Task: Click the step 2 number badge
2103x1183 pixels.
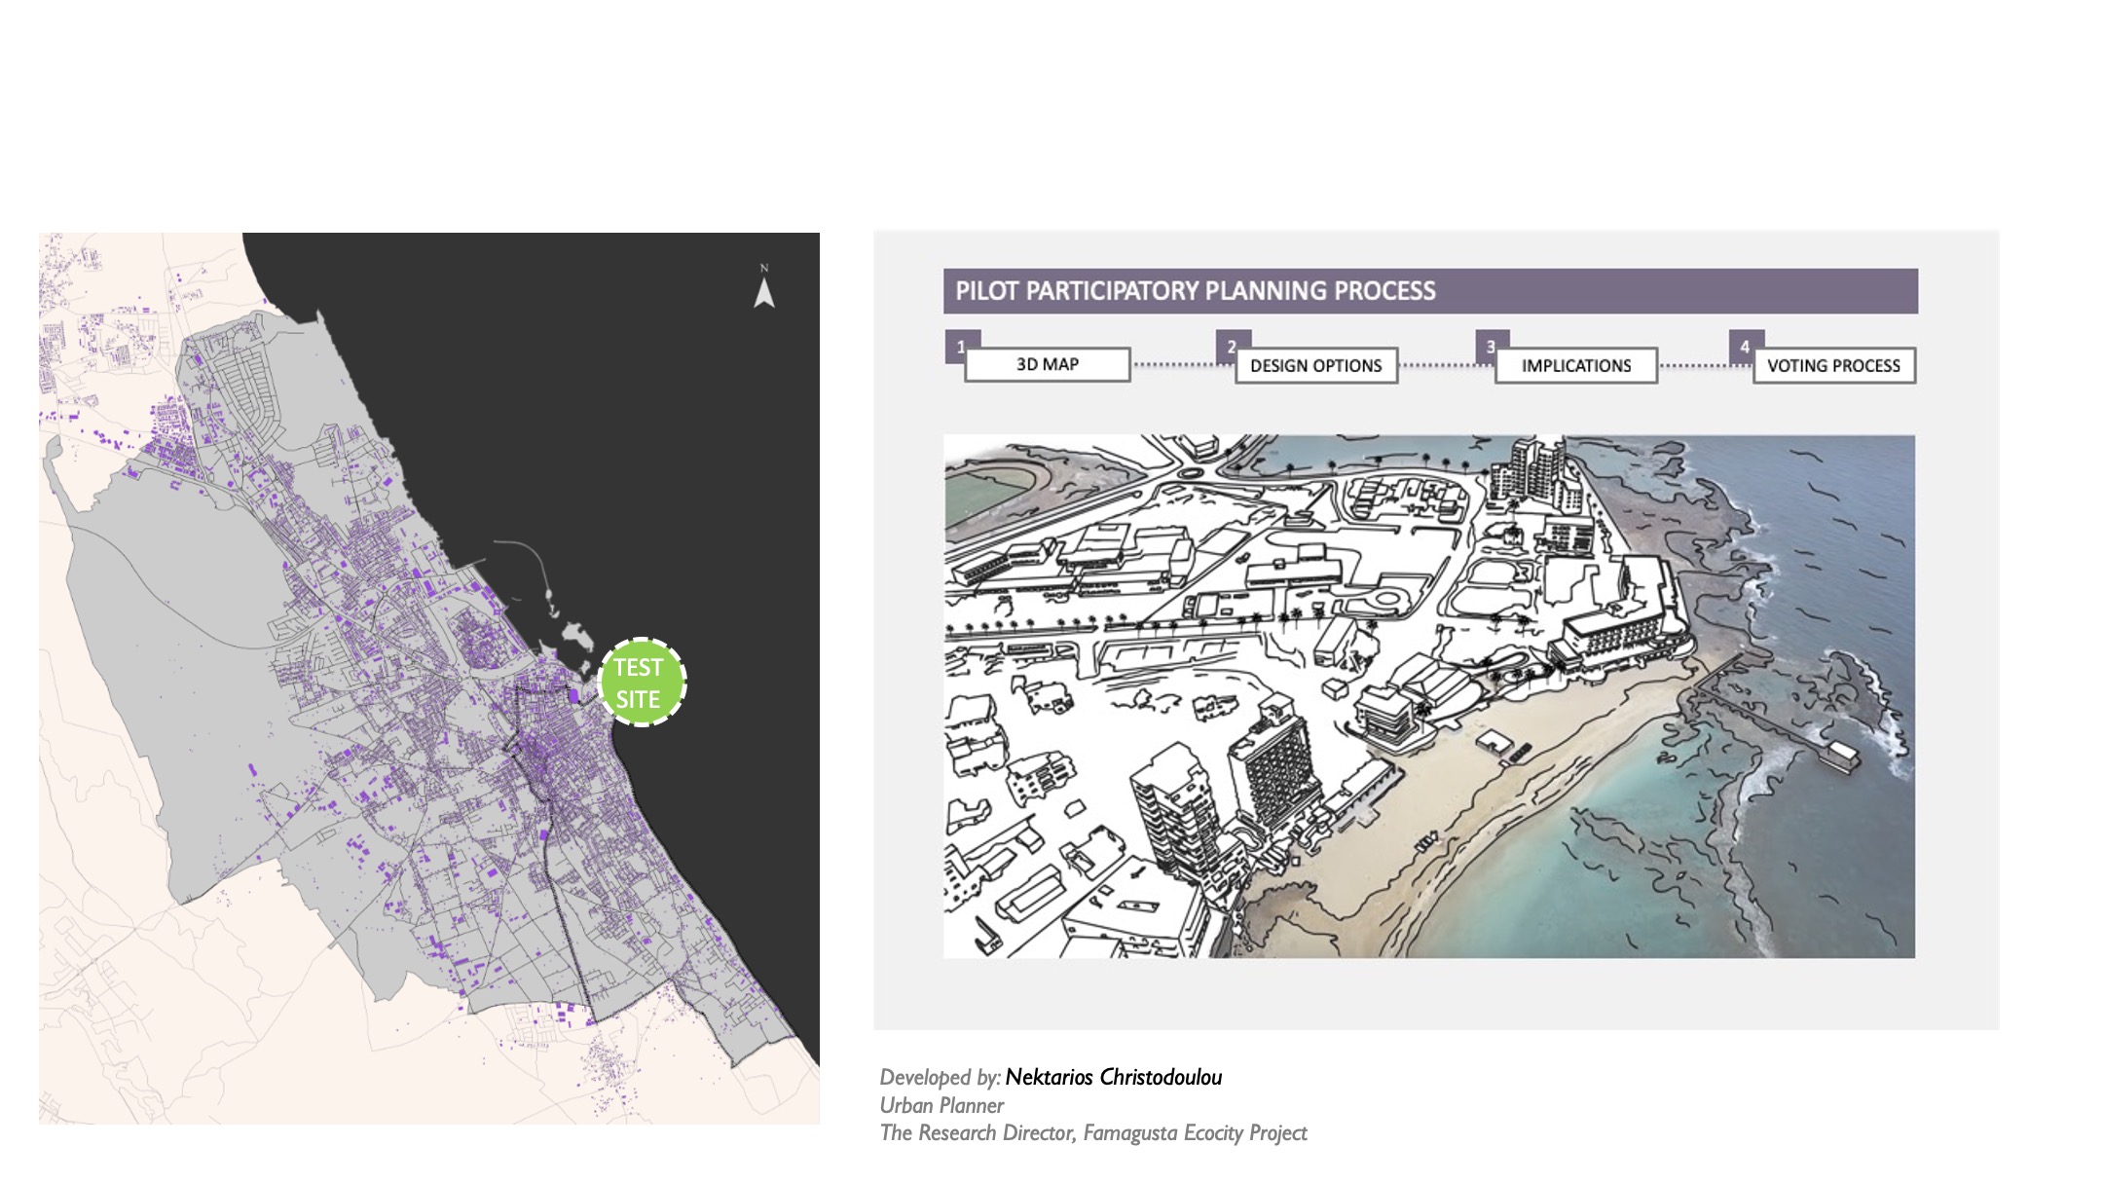Action: tap(1229, 344)
